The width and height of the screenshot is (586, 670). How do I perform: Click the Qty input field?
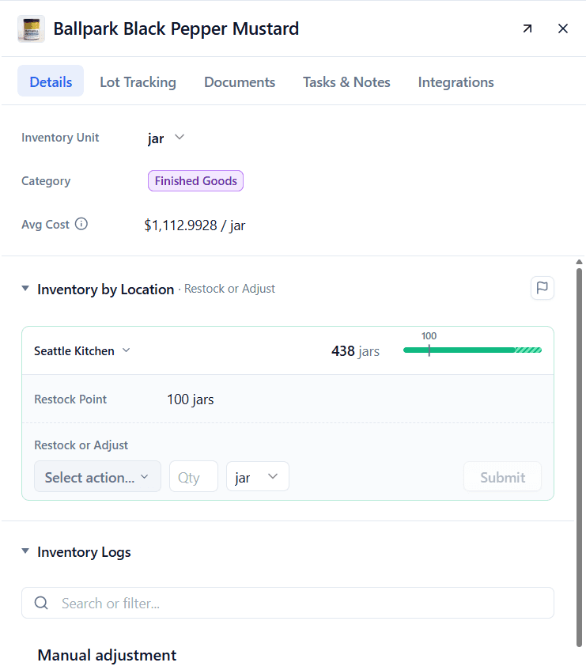(194, 476)
